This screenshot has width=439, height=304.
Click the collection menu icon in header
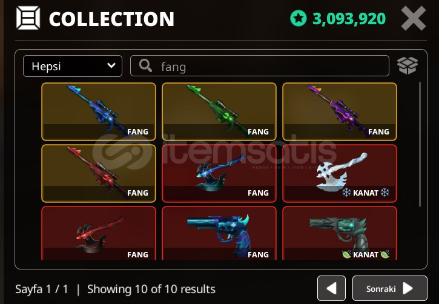[x=28, y=18]
